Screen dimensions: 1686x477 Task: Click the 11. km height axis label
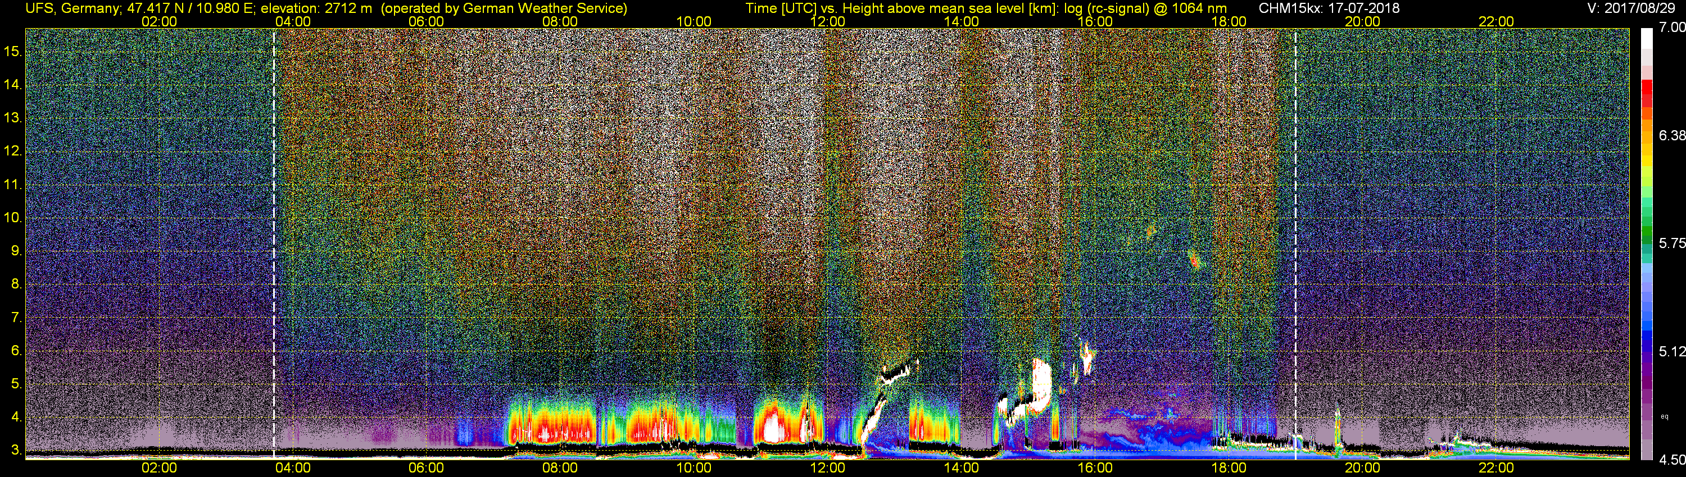pyautogui.click(x=13, y=184)
